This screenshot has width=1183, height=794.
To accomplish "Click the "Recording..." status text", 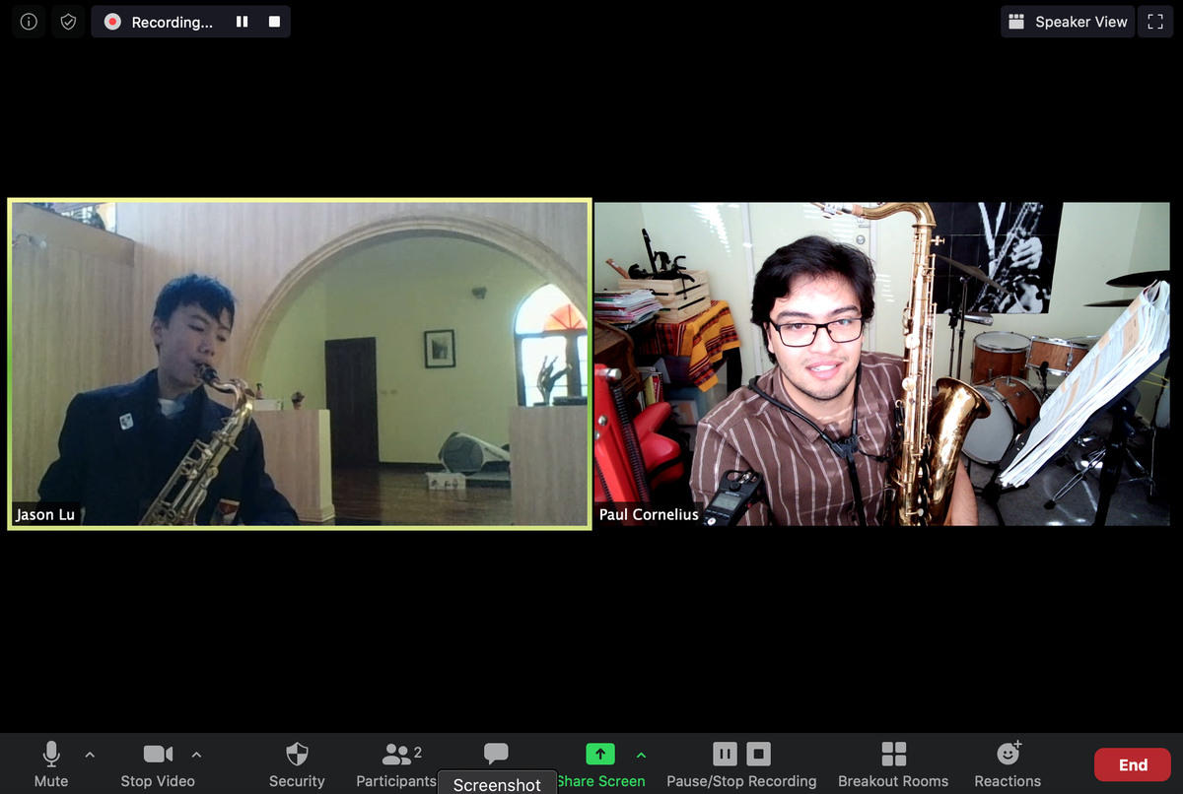I will pos(172,22).
